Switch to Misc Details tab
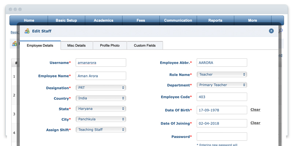293x146 pixels. click(x=77, y=45)
